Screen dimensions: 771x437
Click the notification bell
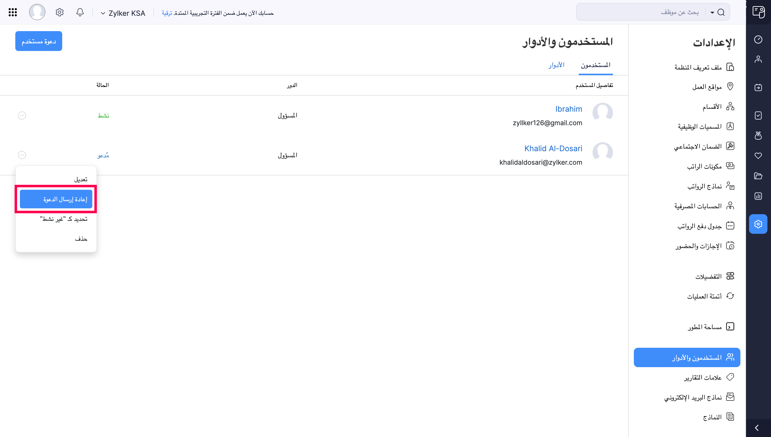pyautogui.click(x=80, y=12)
